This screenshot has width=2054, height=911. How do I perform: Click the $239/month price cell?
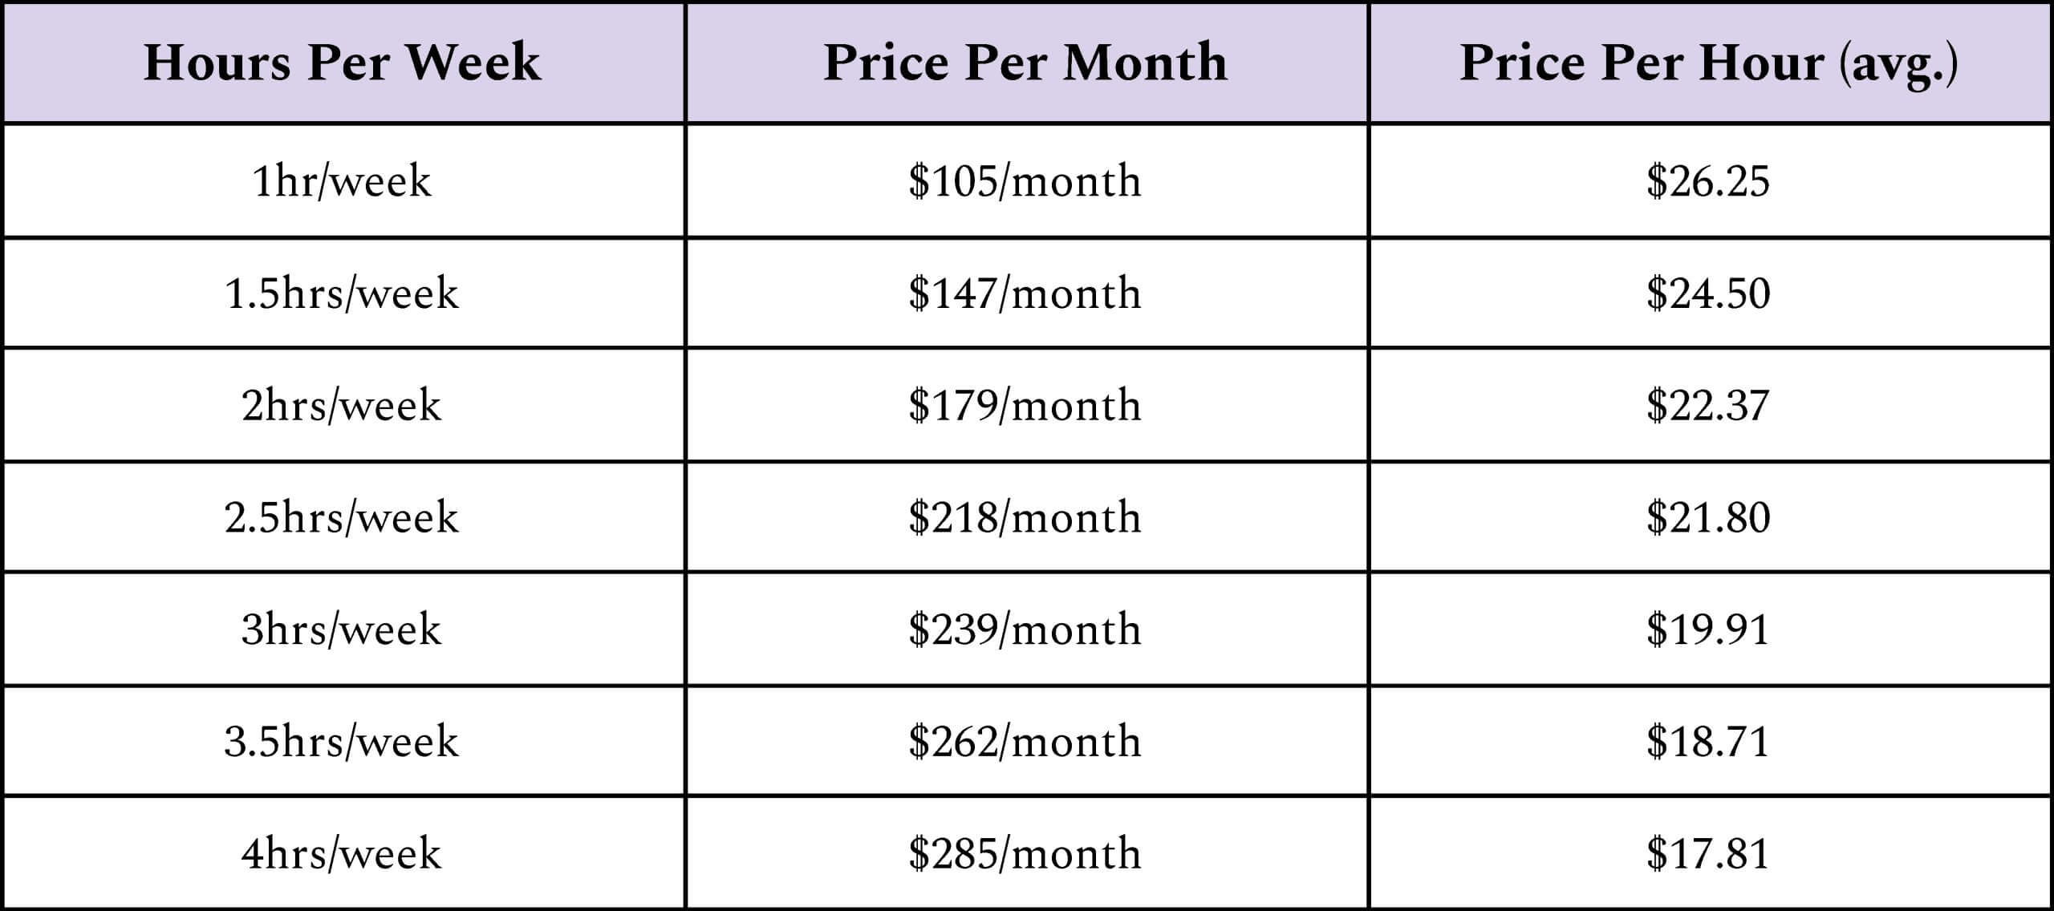point(1025,629)
